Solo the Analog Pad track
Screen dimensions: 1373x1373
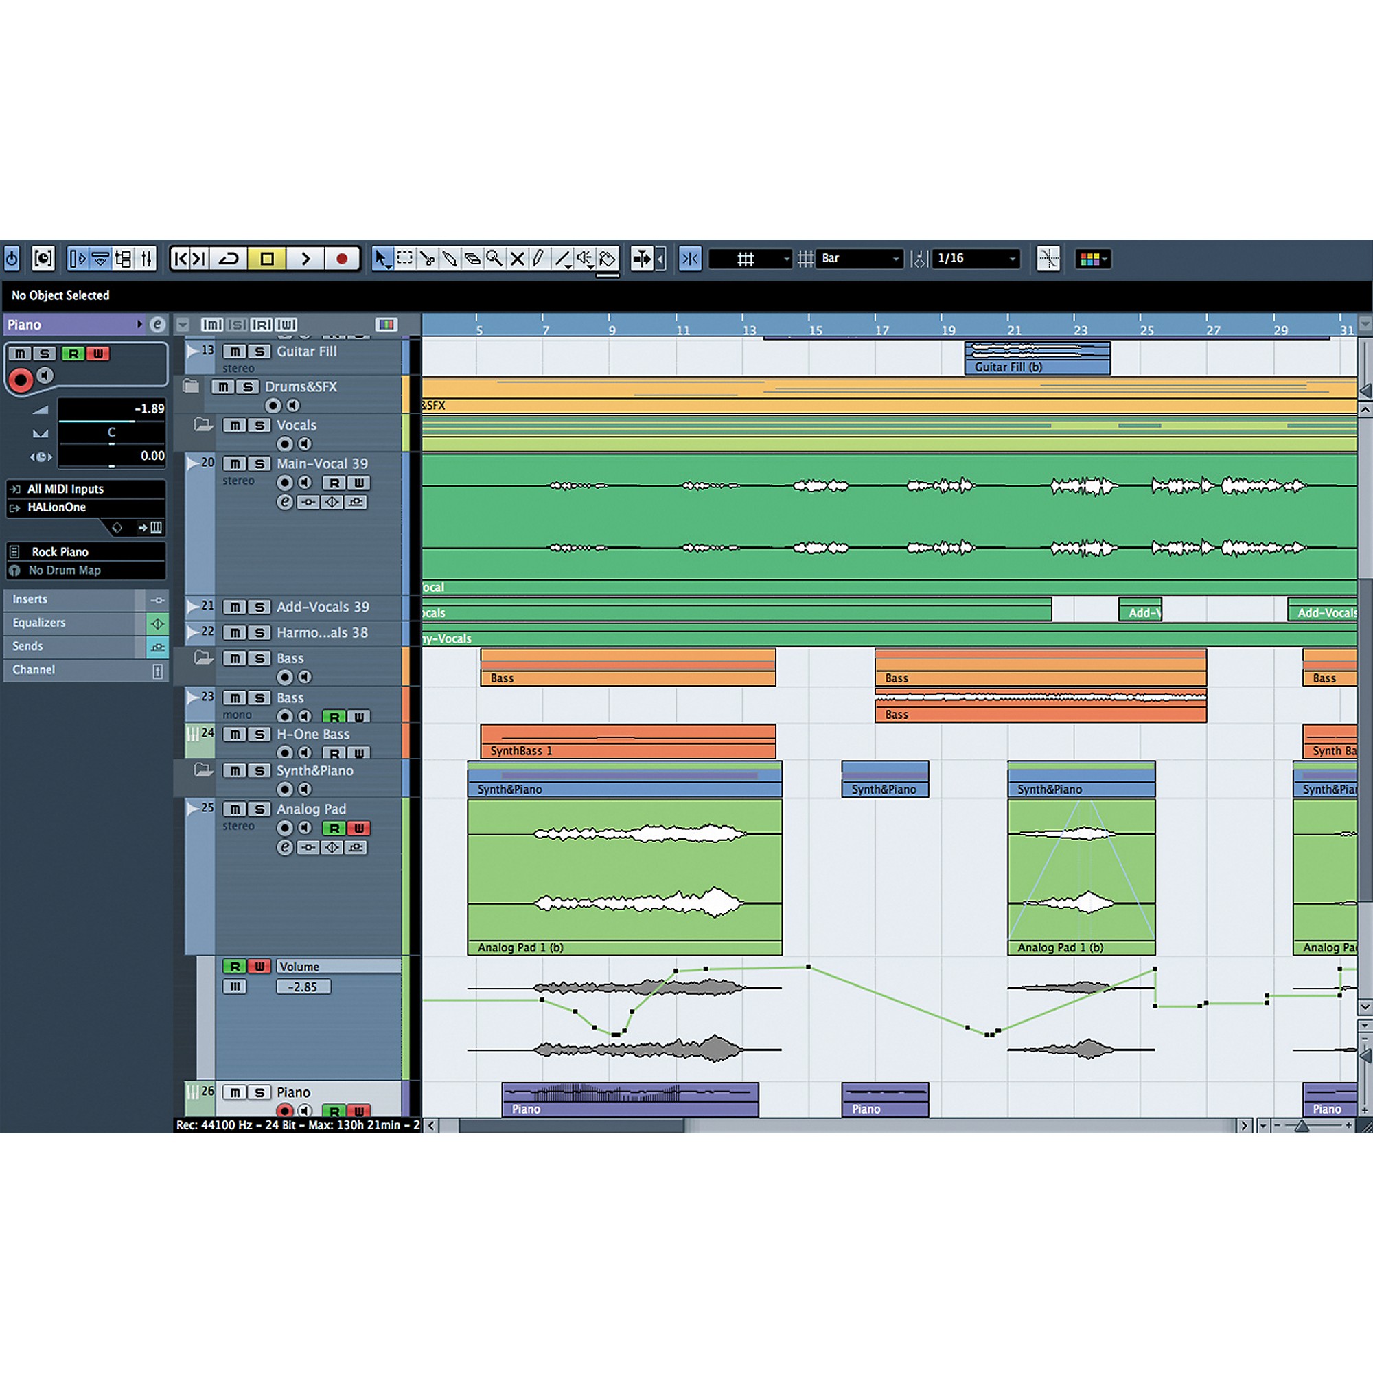click(x=259, y=809)
